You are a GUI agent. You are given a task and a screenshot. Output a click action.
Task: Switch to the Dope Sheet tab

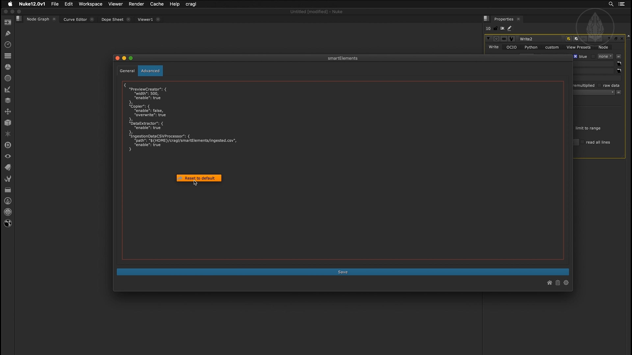112,19
